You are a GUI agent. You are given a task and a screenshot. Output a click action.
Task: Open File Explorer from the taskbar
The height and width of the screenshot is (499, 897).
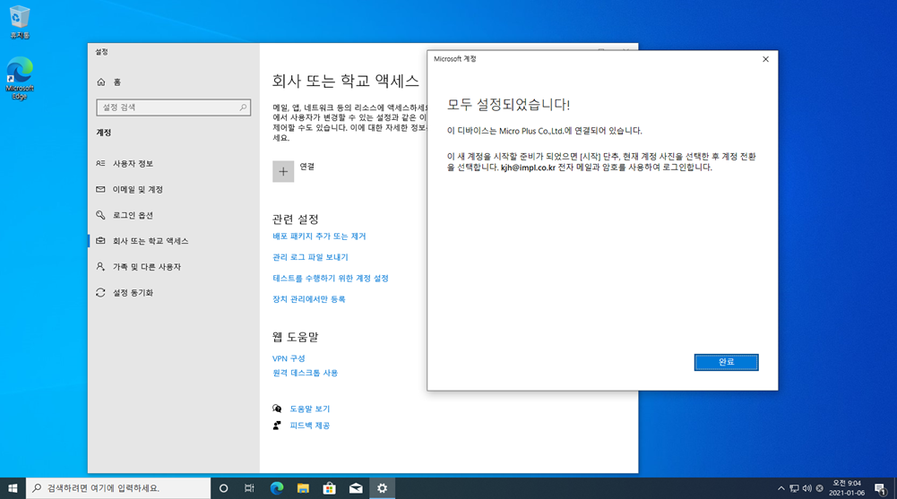point(303,488)
